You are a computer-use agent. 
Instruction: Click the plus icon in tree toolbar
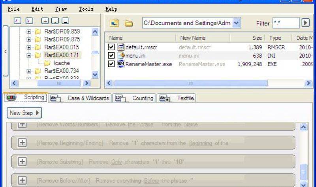click(x=45, y=21)
